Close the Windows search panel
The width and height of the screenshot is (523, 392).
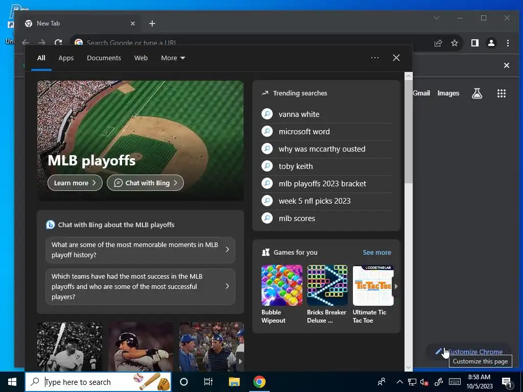coord(396,58)
